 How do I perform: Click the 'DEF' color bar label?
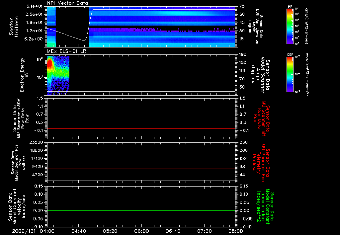click(290, 55)
